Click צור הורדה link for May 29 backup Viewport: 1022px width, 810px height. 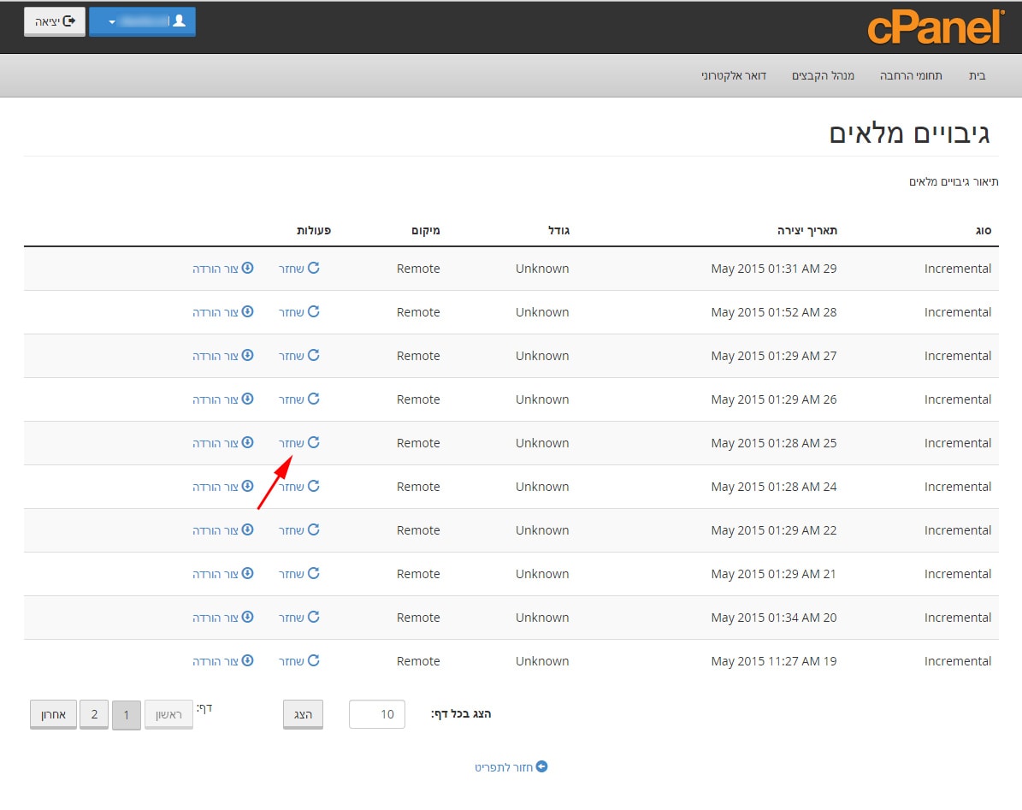coord(215,269)
